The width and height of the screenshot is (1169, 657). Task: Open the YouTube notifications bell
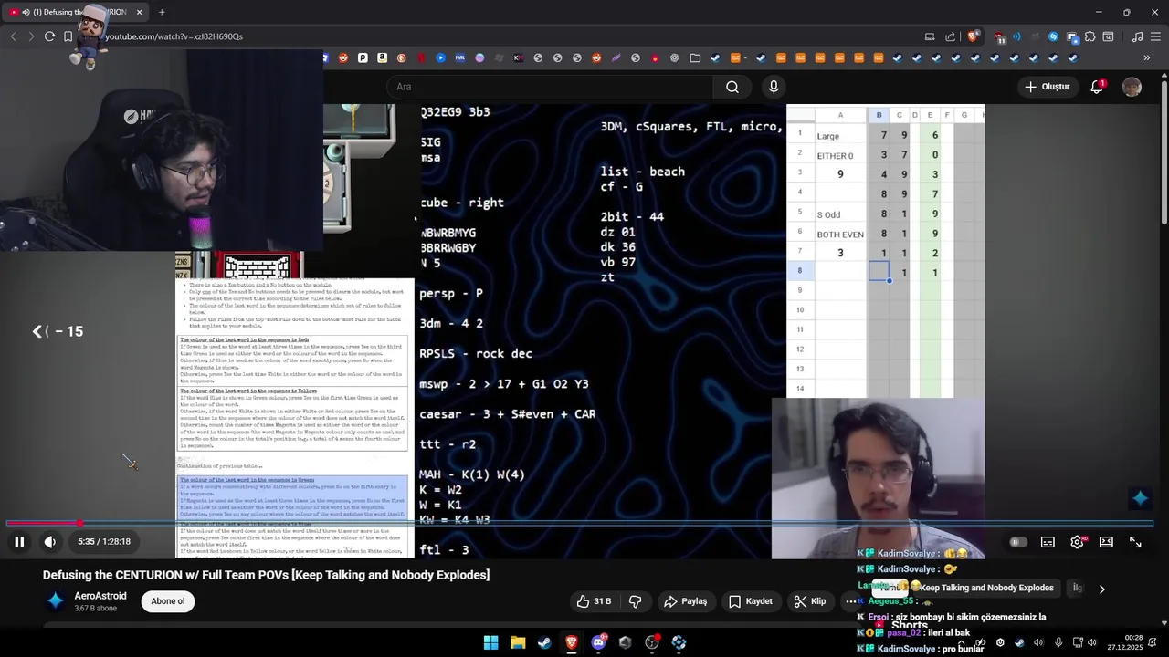pos(1097,87)
